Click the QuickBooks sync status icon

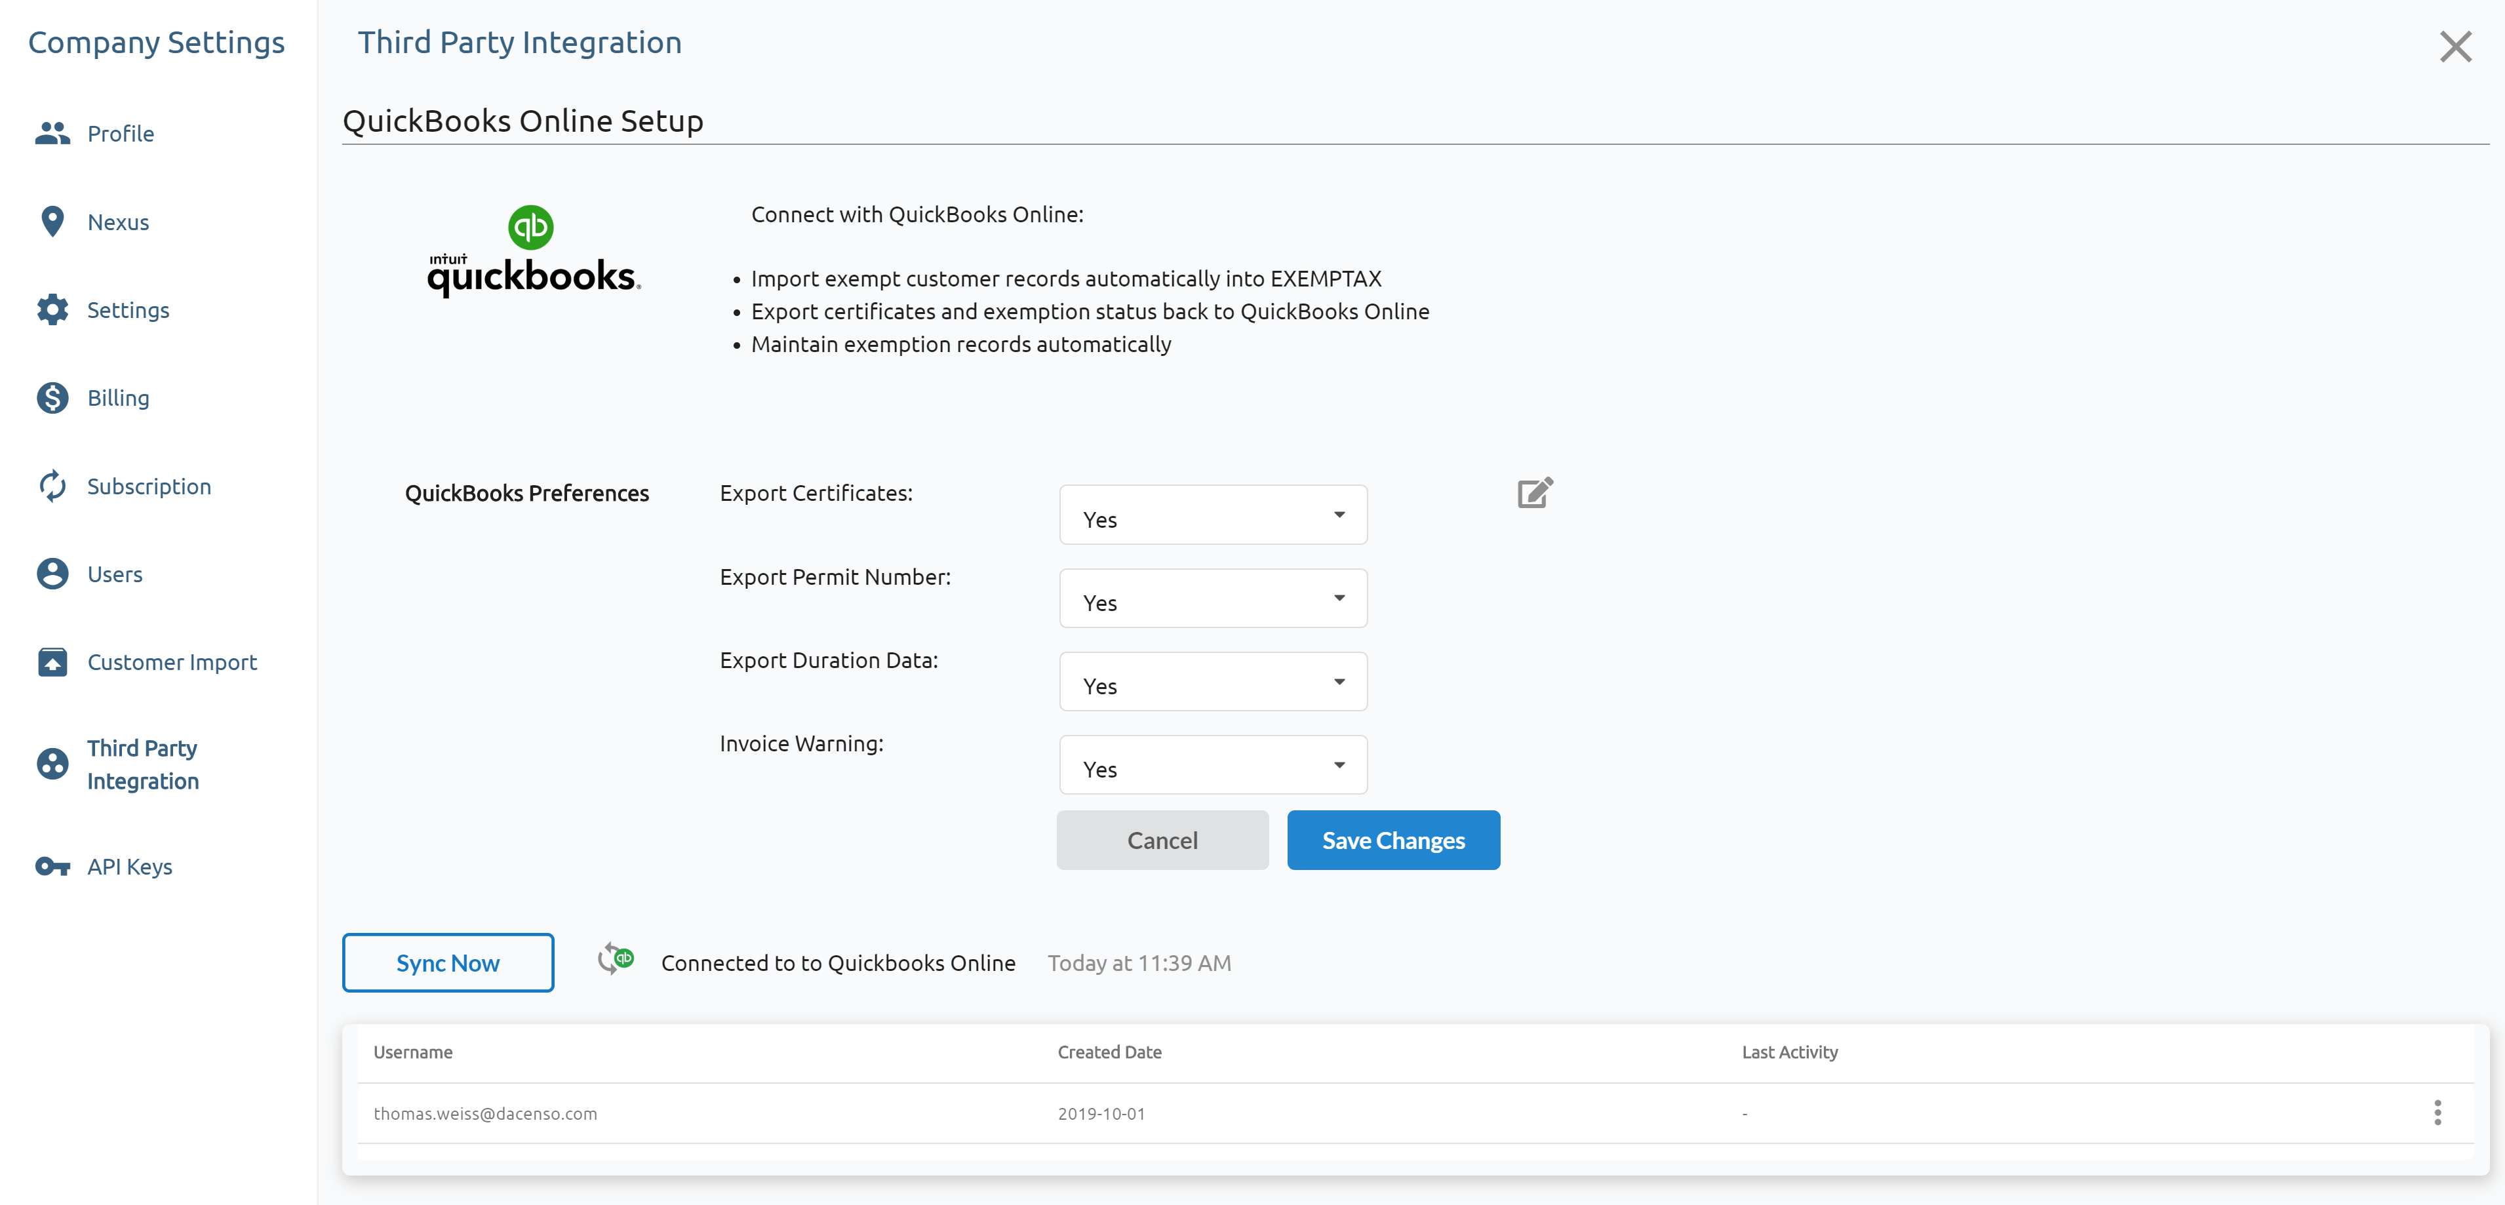coord(616,959)
